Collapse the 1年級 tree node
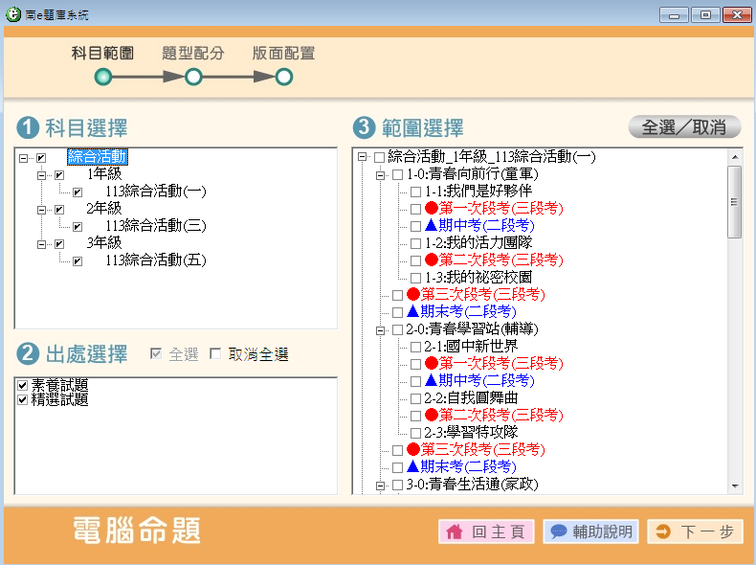Image resolution: width=756 pixels, height=565 pixels. tap(41, 175)
